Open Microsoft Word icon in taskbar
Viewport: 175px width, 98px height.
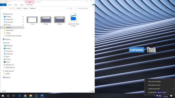click(42, 96)
